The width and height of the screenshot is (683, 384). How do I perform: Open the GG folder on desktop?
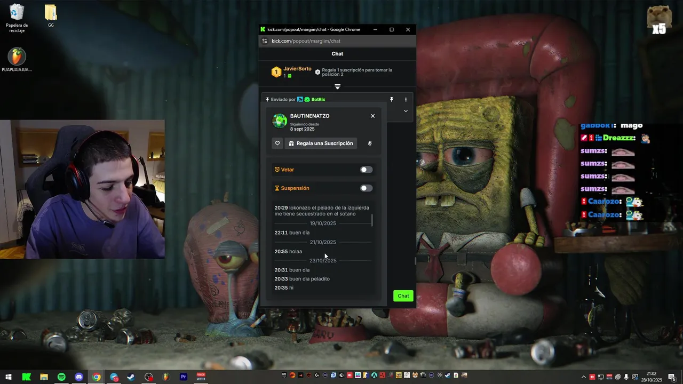pyautogui.click(x=51, y=16)
